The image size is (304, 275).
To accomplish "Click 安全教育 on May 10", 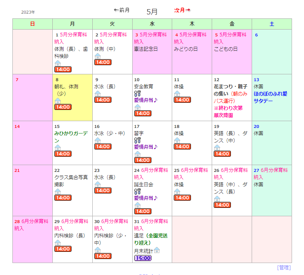I will pyautogui.click(x=144, y=86).
